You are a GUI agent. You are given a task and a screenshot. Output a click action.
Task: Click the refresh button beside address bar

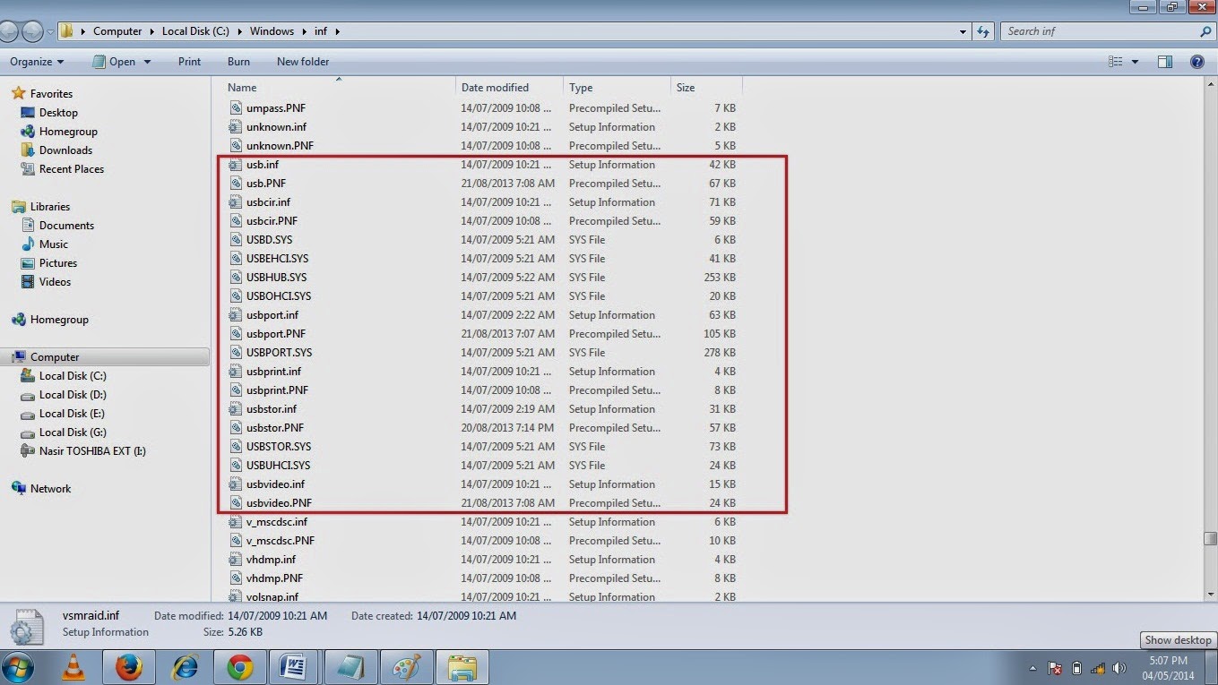(983, 31)
